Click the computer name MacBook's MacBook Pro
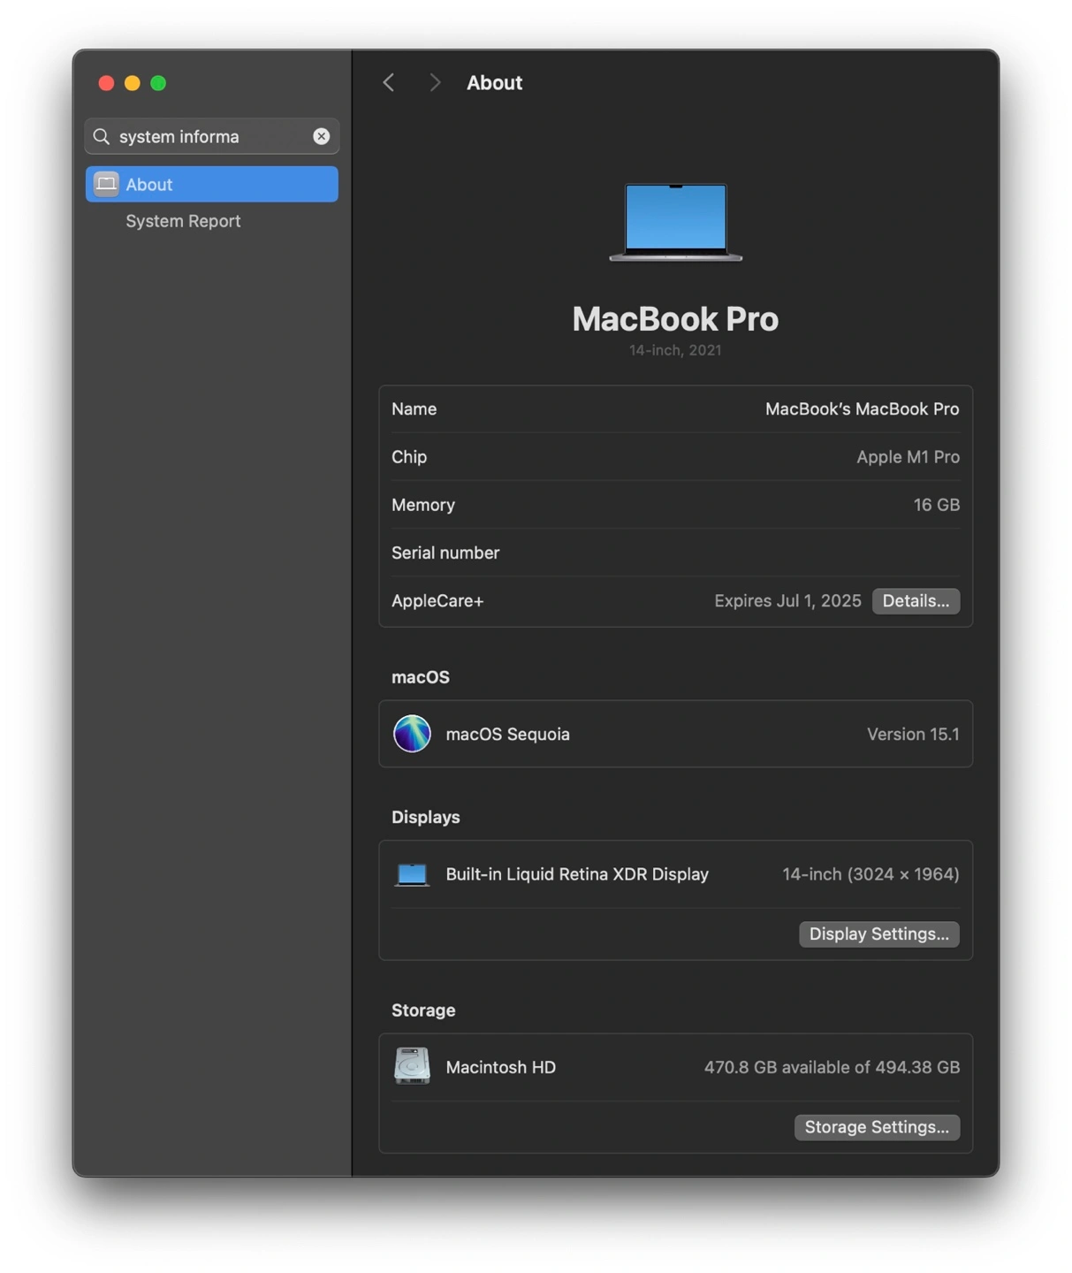 862,409
